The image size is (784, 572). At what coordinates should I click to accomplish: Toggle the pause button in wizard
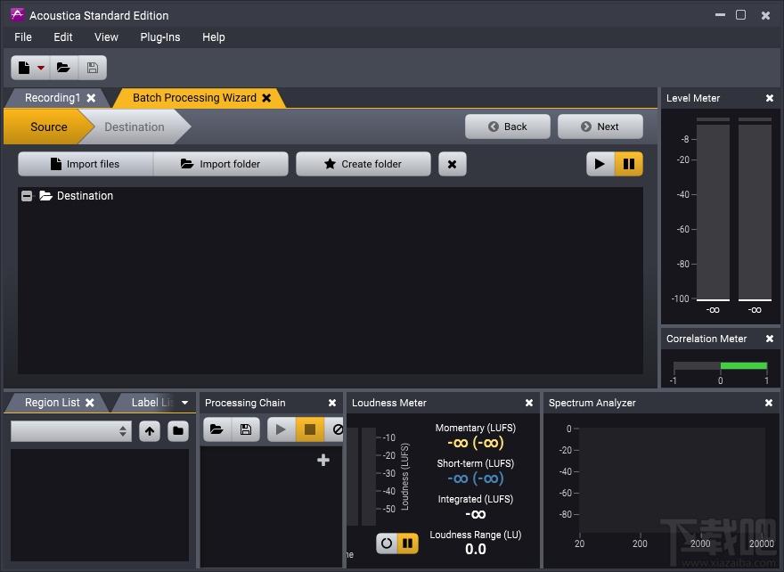point(628,164)
